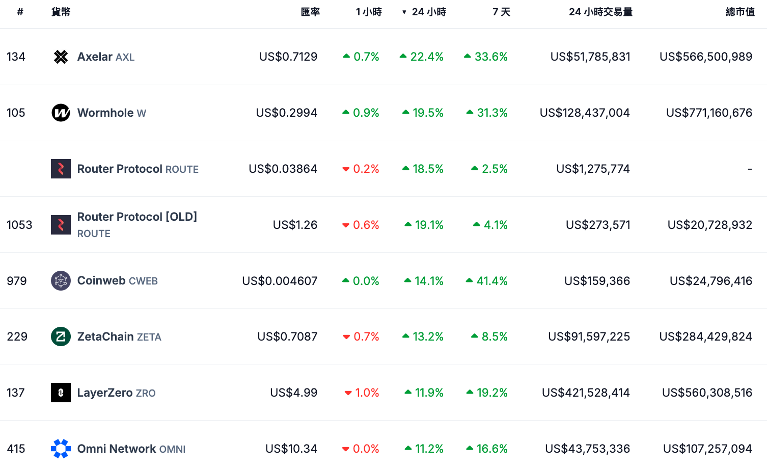This screenshot has width=767, height=466.
Task: Click the Omni Network blue logo
Action: 61,449
